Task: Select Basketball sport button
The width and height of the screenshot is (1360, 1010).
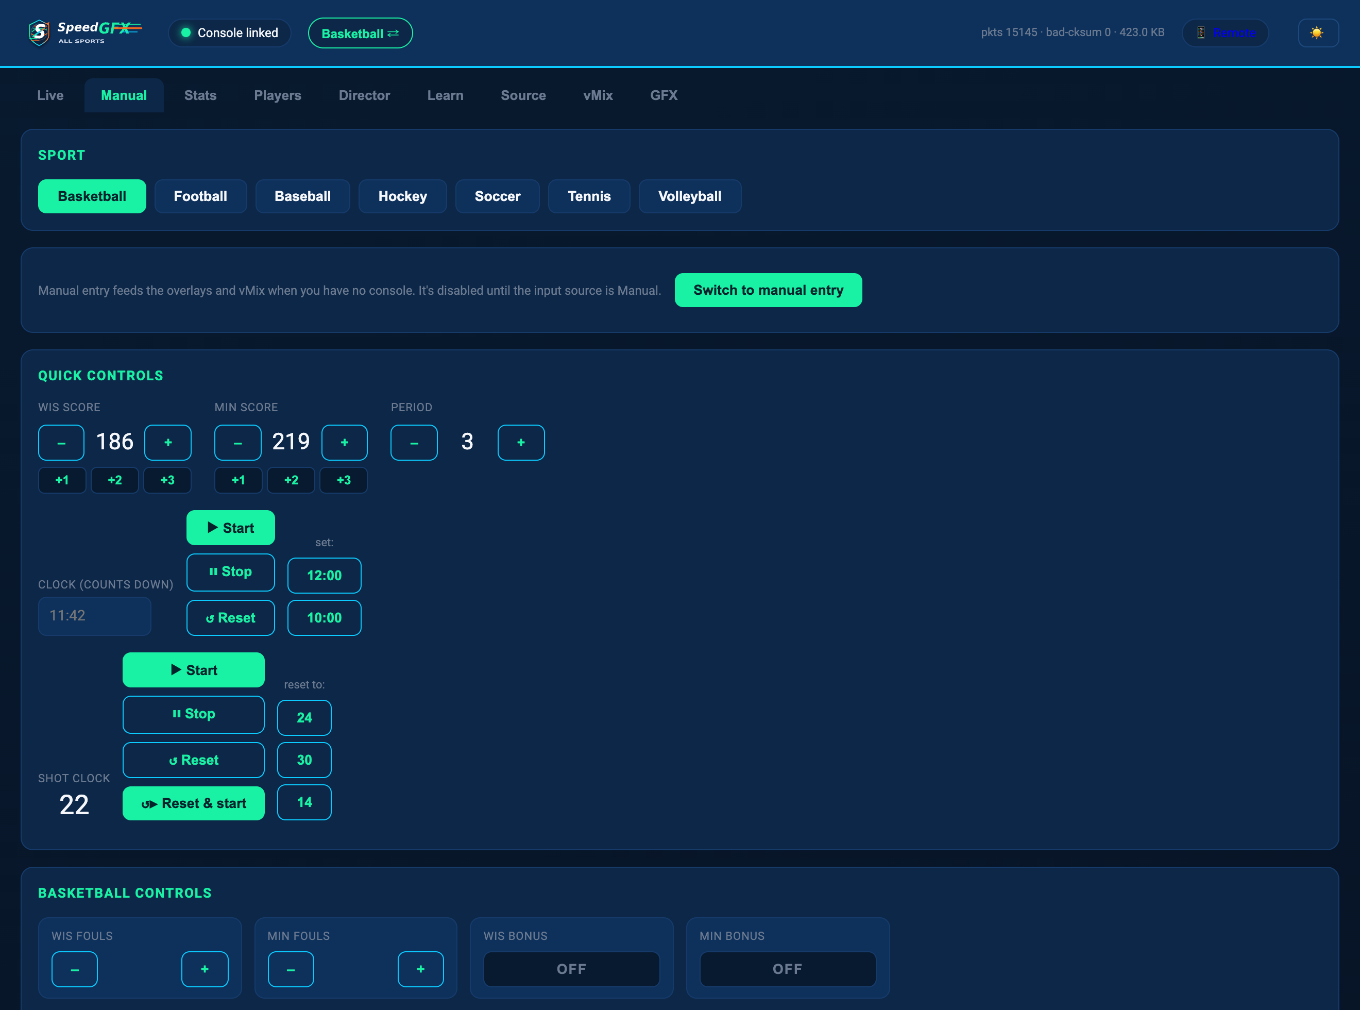Action: (x=92, y=196)
